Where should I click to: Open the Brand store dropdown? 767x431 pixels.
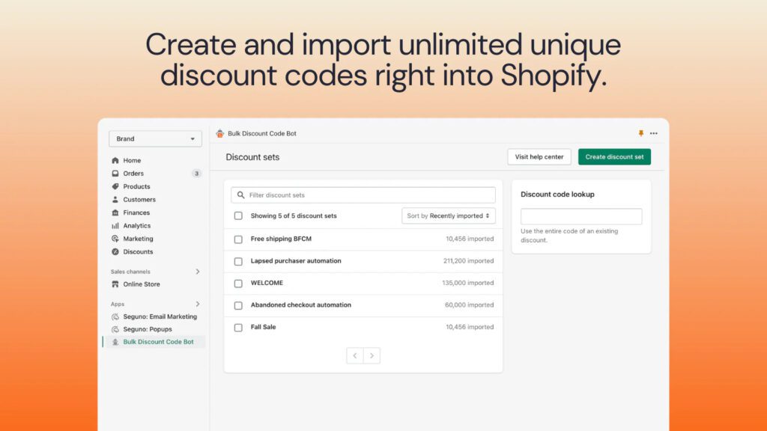155,139
